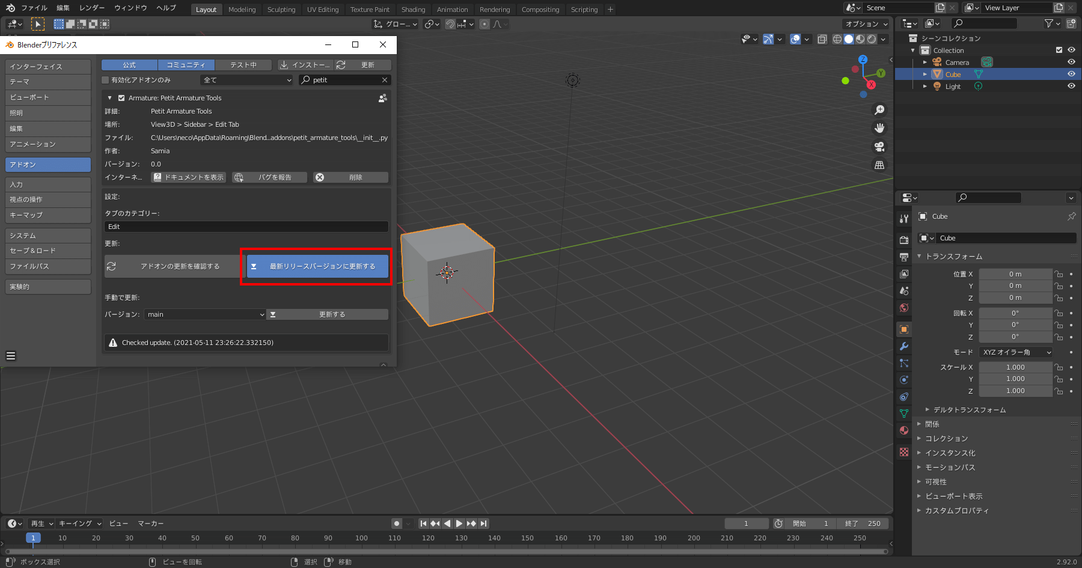Open the rotation mode XYZ オイラー角 dropdown
The width and height of the screenshot is (1082, 568).
[x=1016, y=352]
